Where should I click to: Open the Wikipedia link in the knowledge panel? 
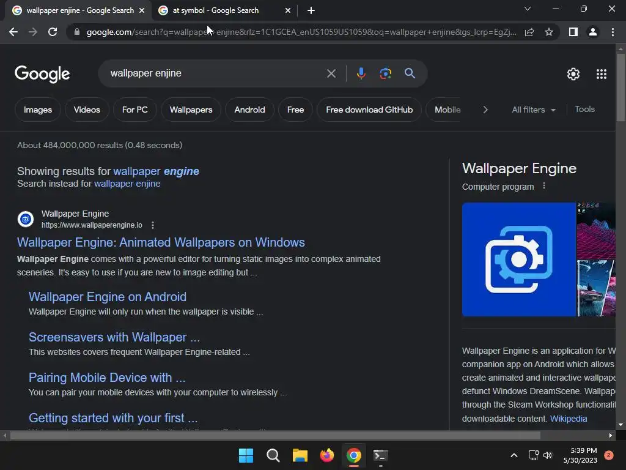point(569,419)
